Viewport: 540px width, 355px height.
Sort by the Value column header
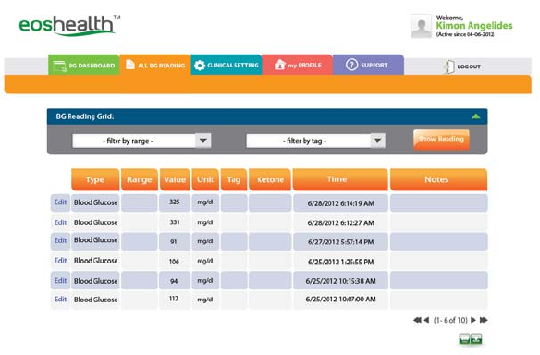tap(175, 179)
